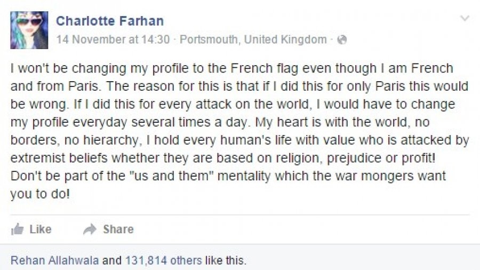The height and width of the screenshot is (270, 480).
Task: Open the Portsmouth, United Kingdom location
Action: click(253, 39)
